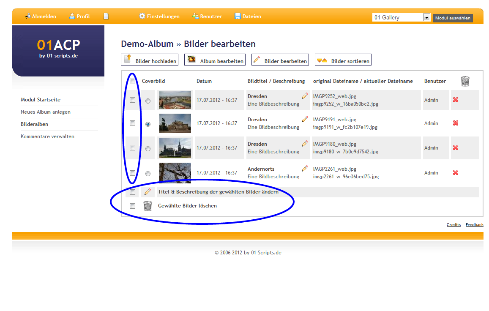Toggle the select-all checkbox in table header

point(133,82)
